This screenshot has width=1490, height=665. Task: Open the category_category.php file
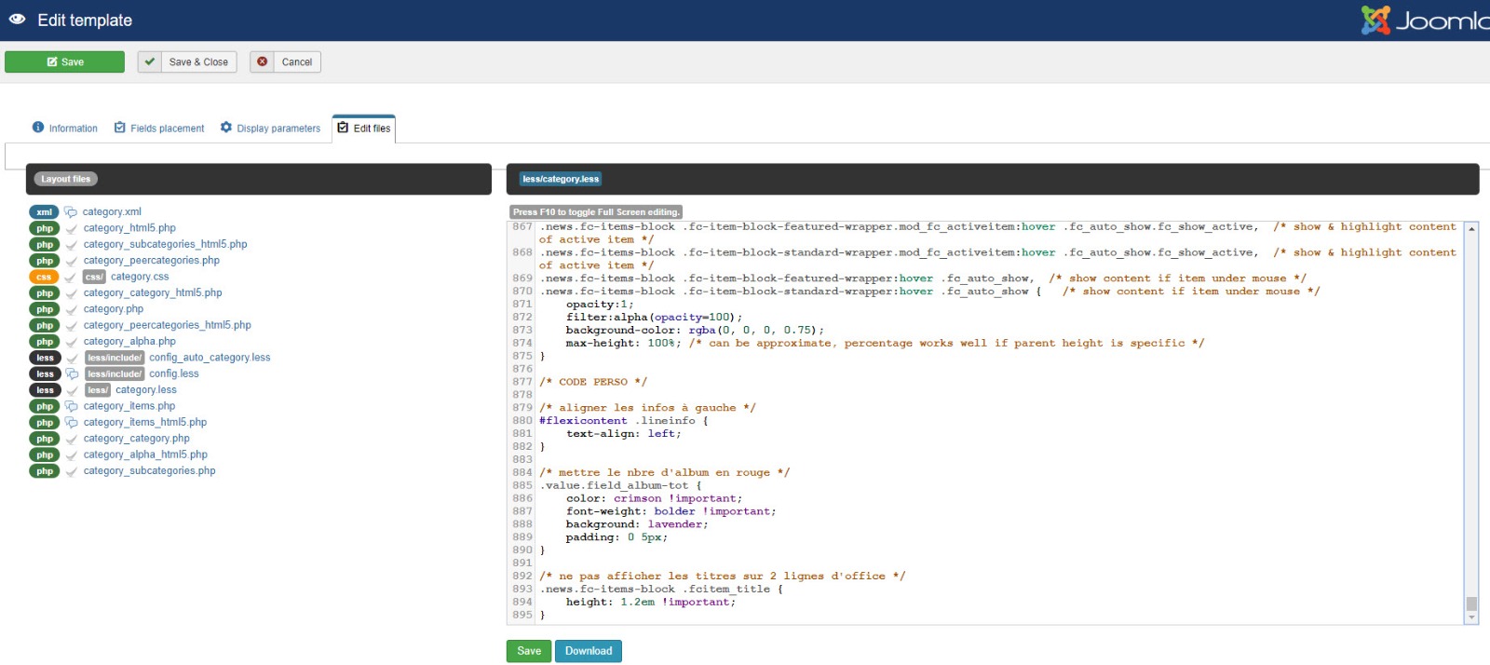click(x=137, y=439)
